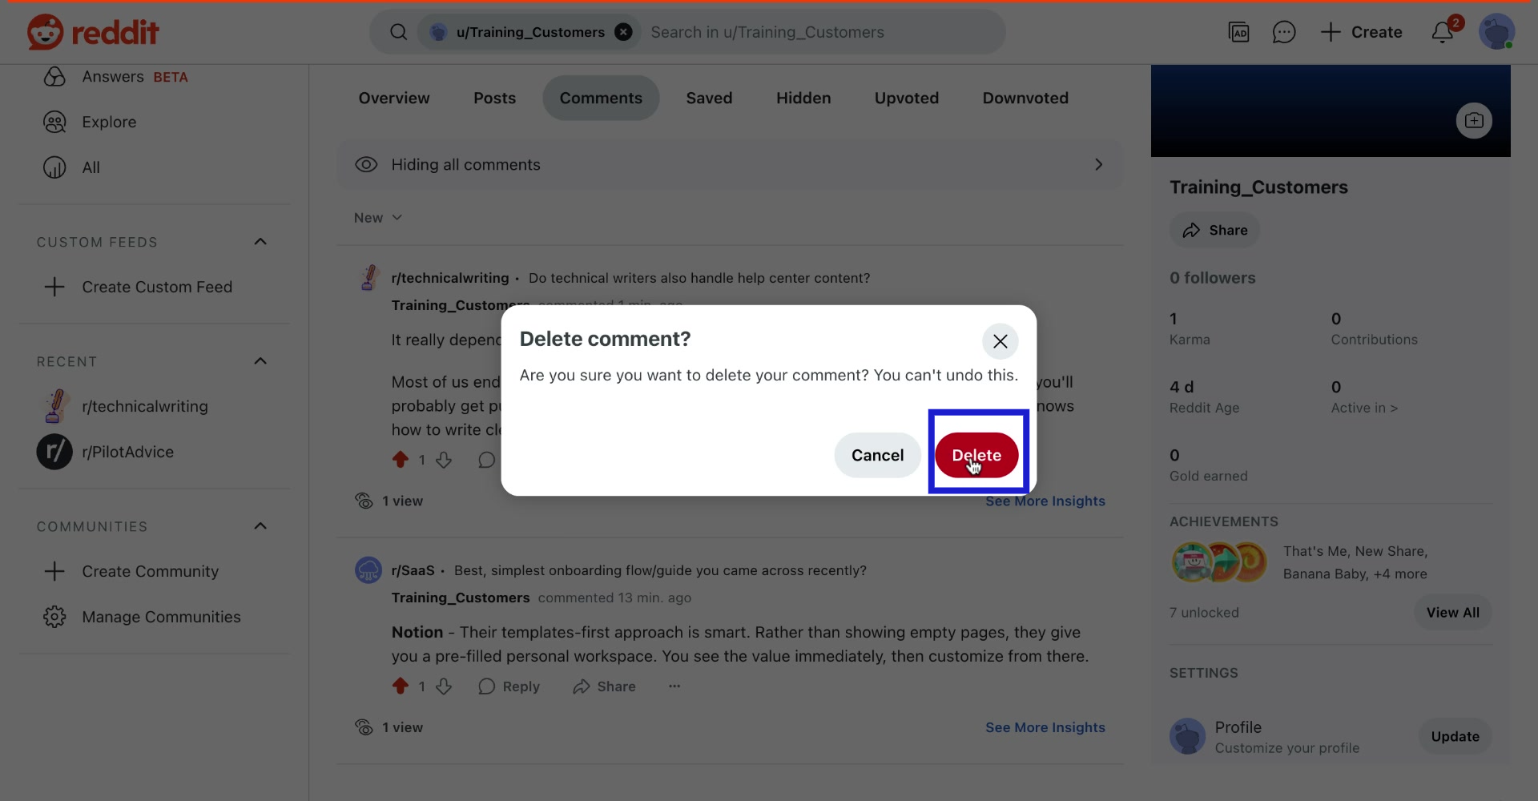The width and height of the screenshot is (1538, 801).
Task: Open the New sort dropdown
Action: coord(377,217)
